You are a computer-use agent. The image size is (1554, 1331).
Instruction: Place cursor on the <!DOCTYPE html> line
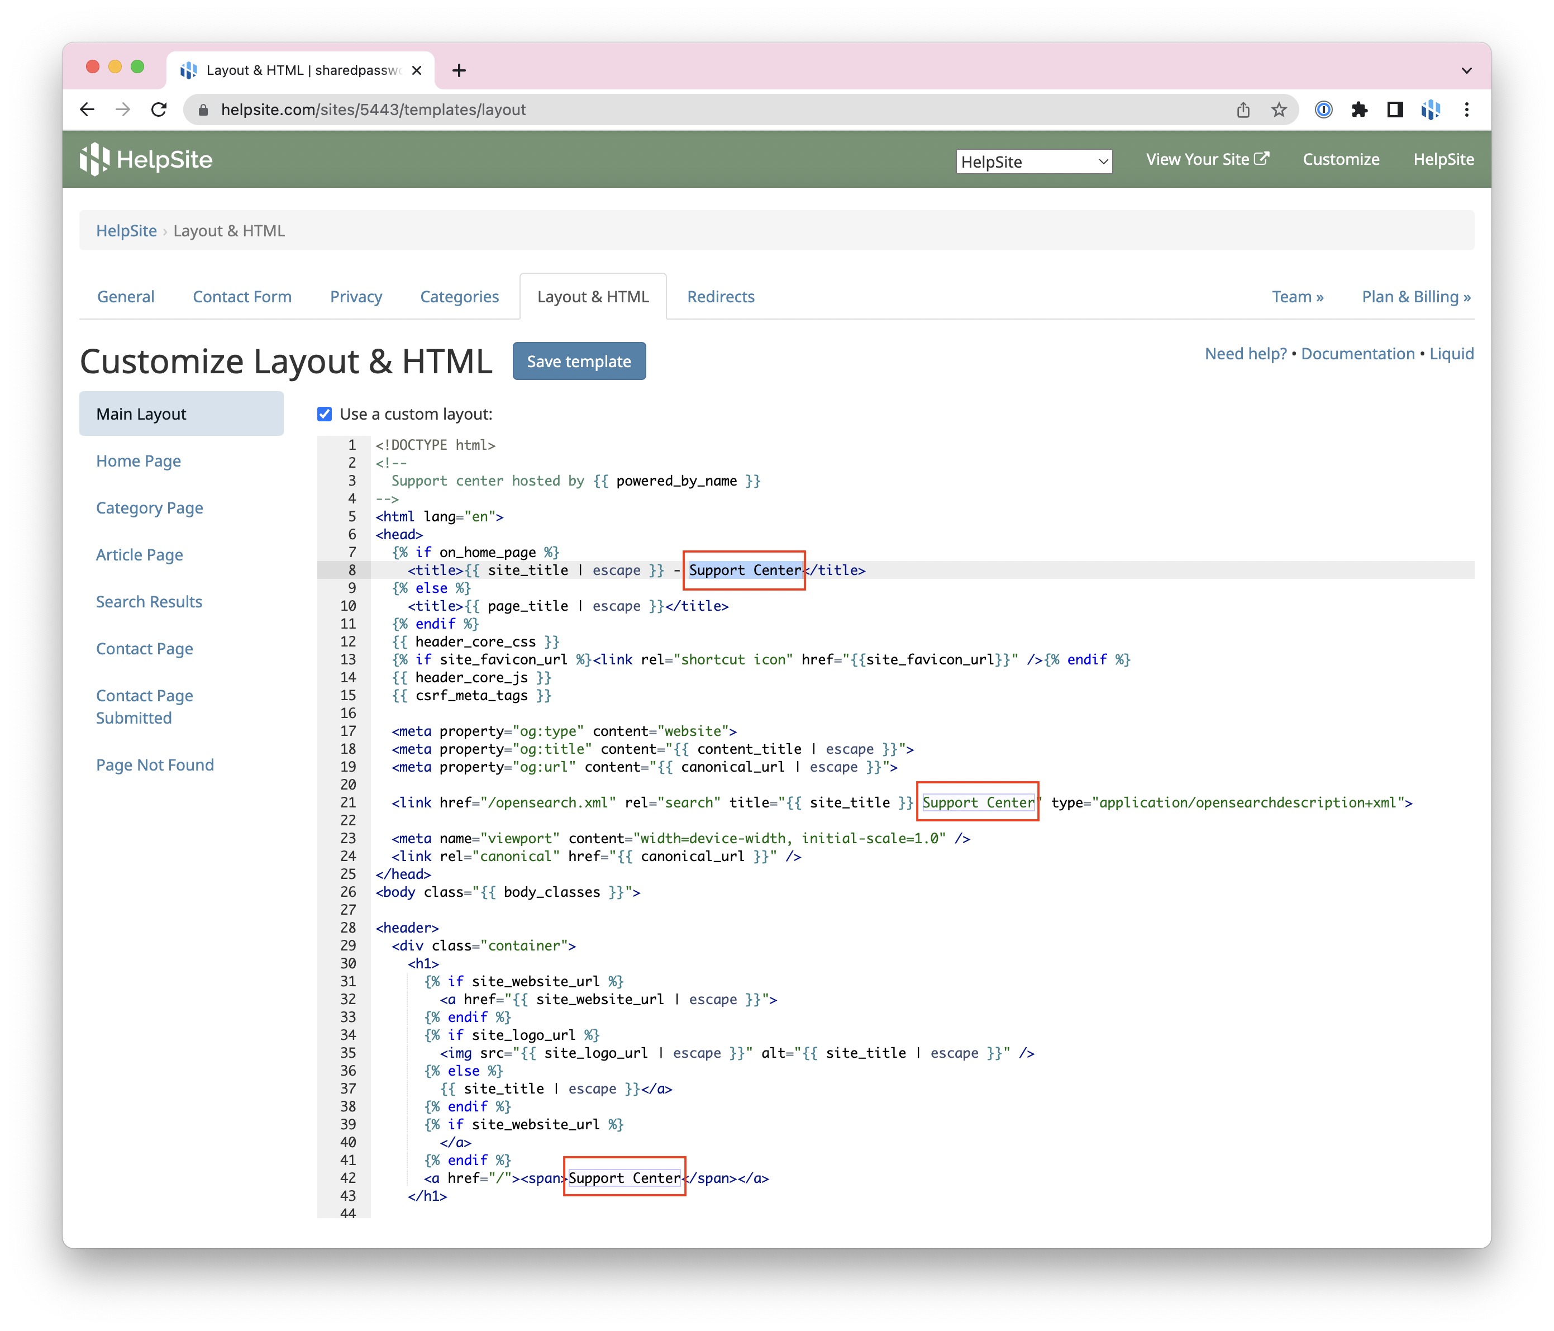click(x=436, y=445)
